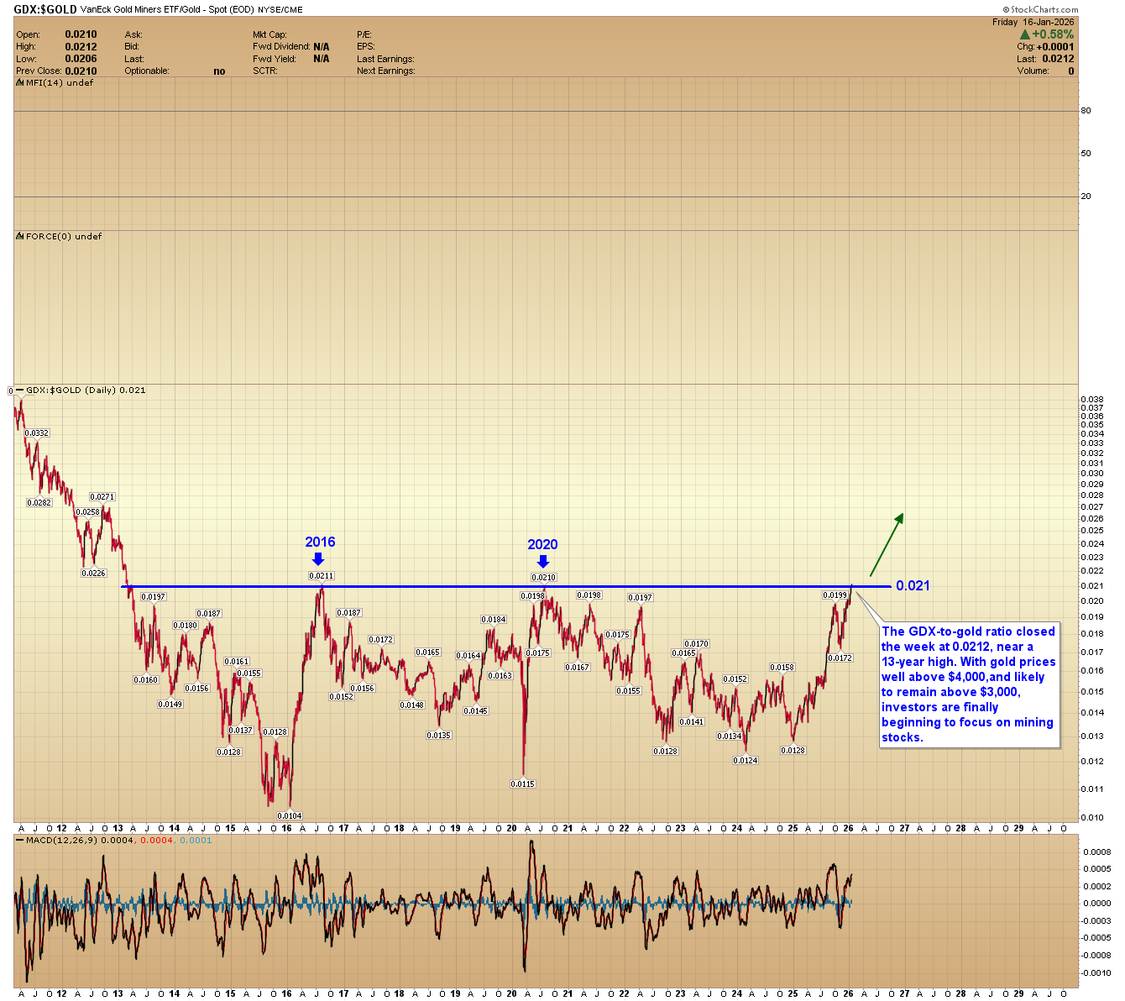
Task: Click the 0.0332 price label near chart start
Action: [37, 433]
